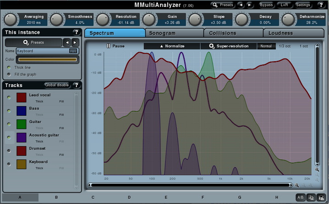This screenshot has height=204, width=329.
Task: Click the Normalize button
Action: coord(172,46)
